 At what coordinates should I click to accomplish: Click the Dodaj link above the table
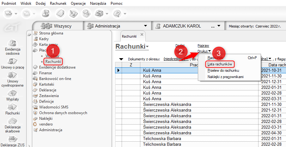coord(180,46)
